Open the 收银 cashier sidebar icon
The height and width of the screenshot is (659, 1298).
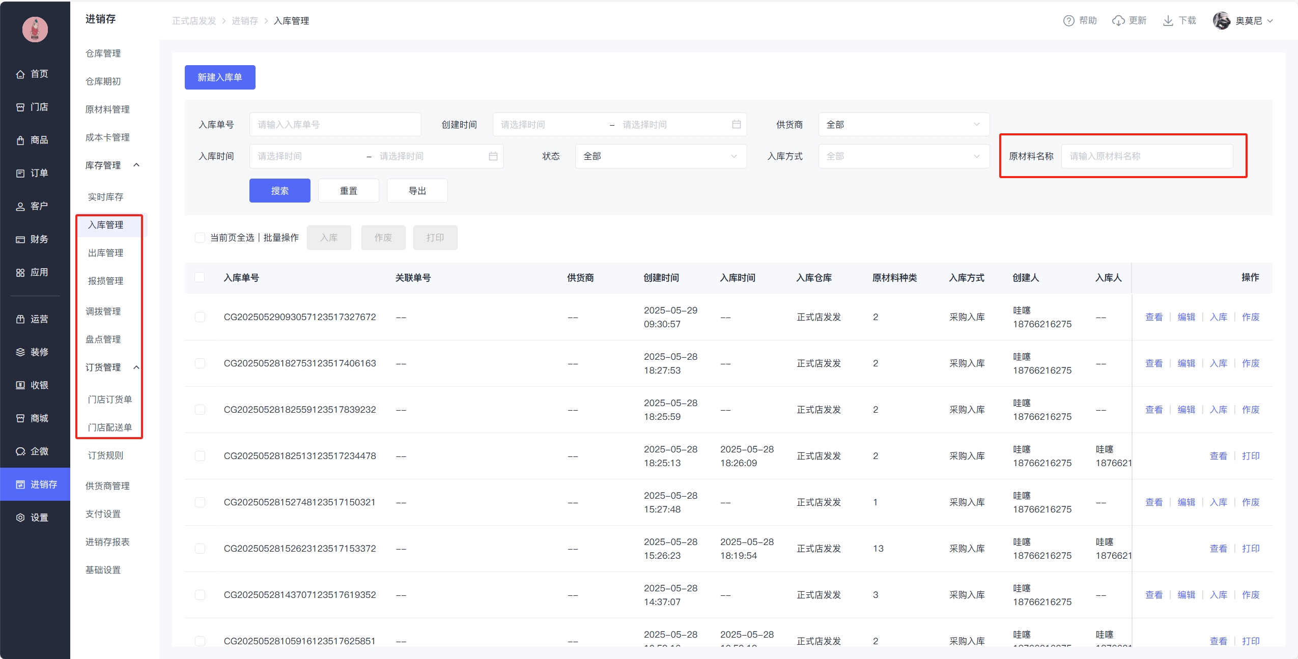(x=20, y=385)
